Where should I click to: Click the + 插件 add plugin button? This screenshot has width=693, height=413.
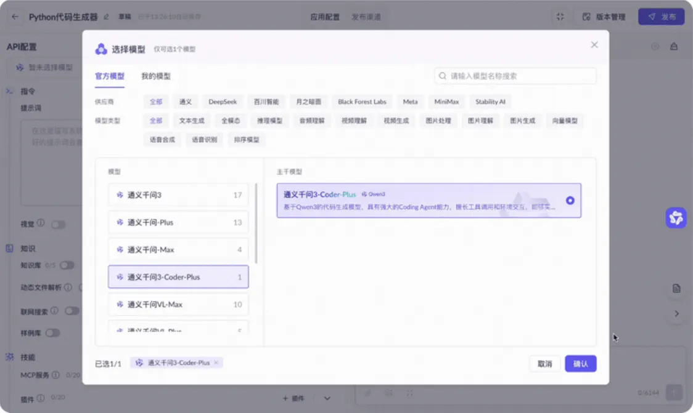(293, 398)
